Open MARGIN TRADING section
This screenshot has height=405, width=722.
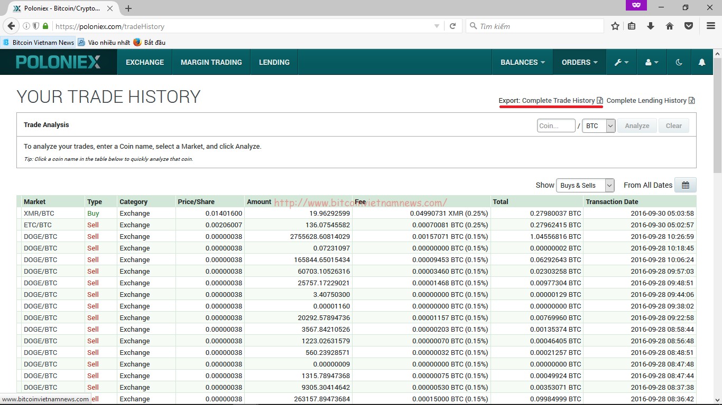[x=211, y=62]
